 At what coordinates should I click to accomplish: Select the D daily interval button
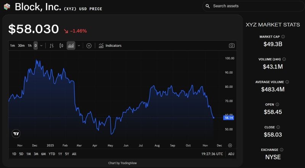(35, 46)
